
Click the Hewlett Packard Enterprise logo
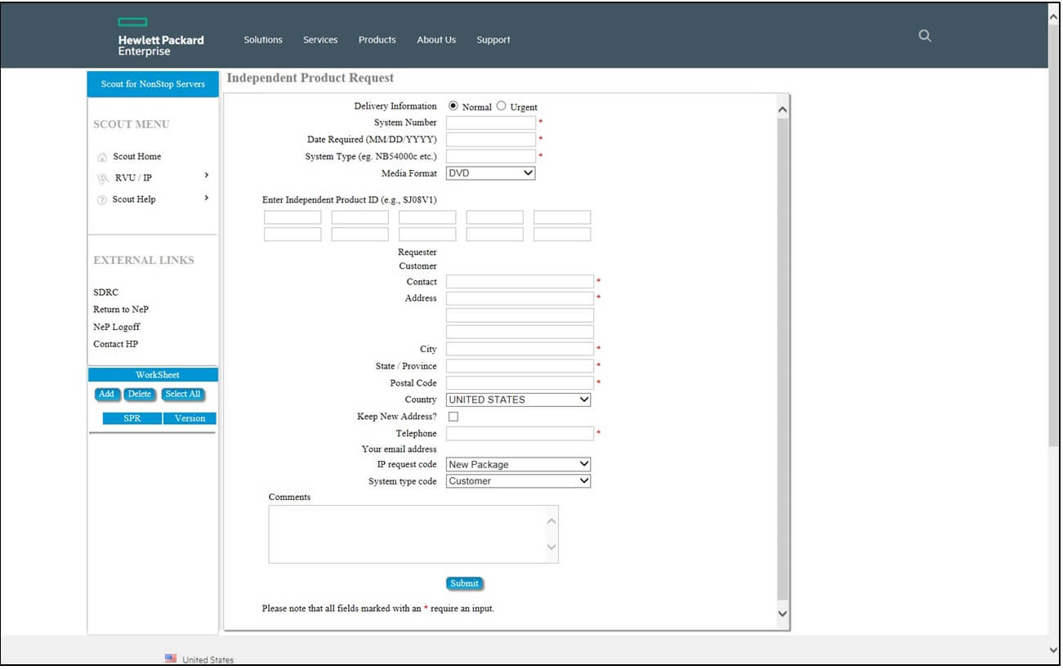click(x=161, y=37)
